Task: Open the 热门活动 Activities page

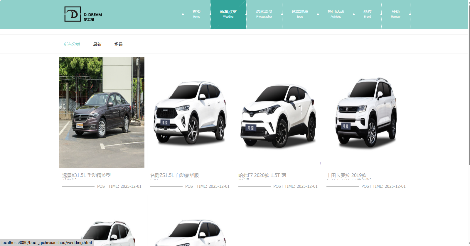Action: pos(336,14)
